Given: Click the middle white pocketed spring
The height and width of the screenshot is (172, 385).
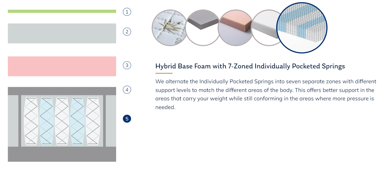Looking at the screenshot, I should [62, 120].
